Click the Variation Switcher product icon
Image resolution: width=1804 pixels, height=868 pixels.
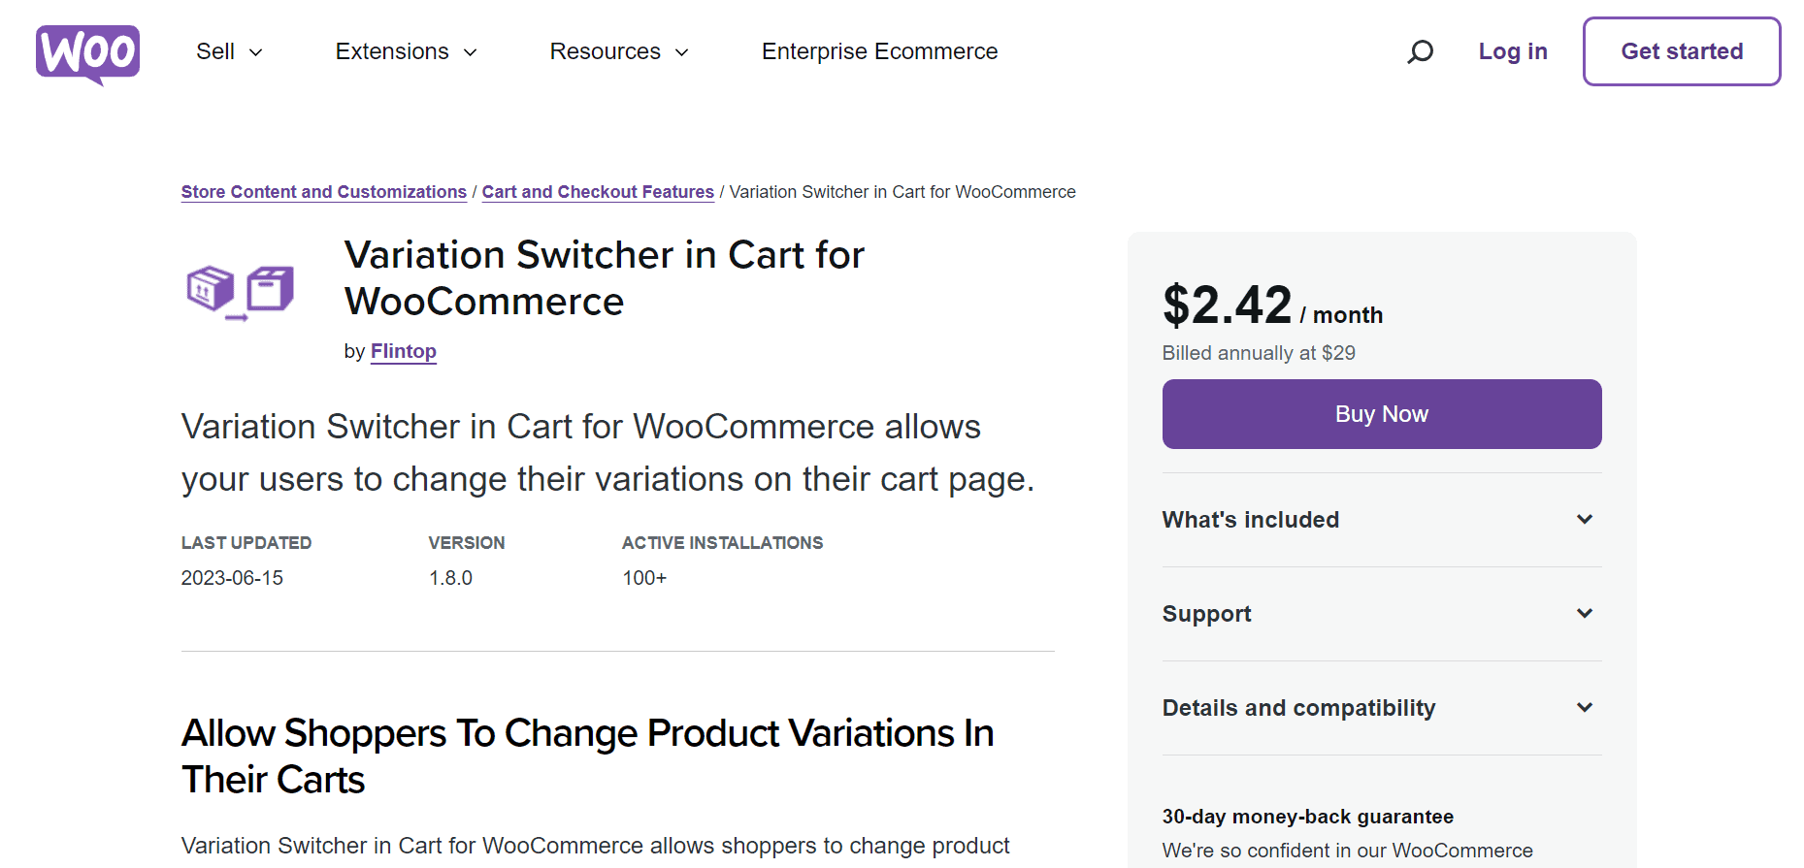point(240,292)
